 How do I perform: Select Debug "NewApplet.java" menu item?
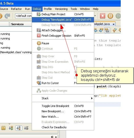63,20
